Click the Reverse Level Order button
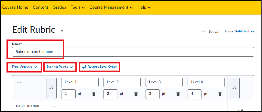The image size is (262, 112). [x=100, y=67]
